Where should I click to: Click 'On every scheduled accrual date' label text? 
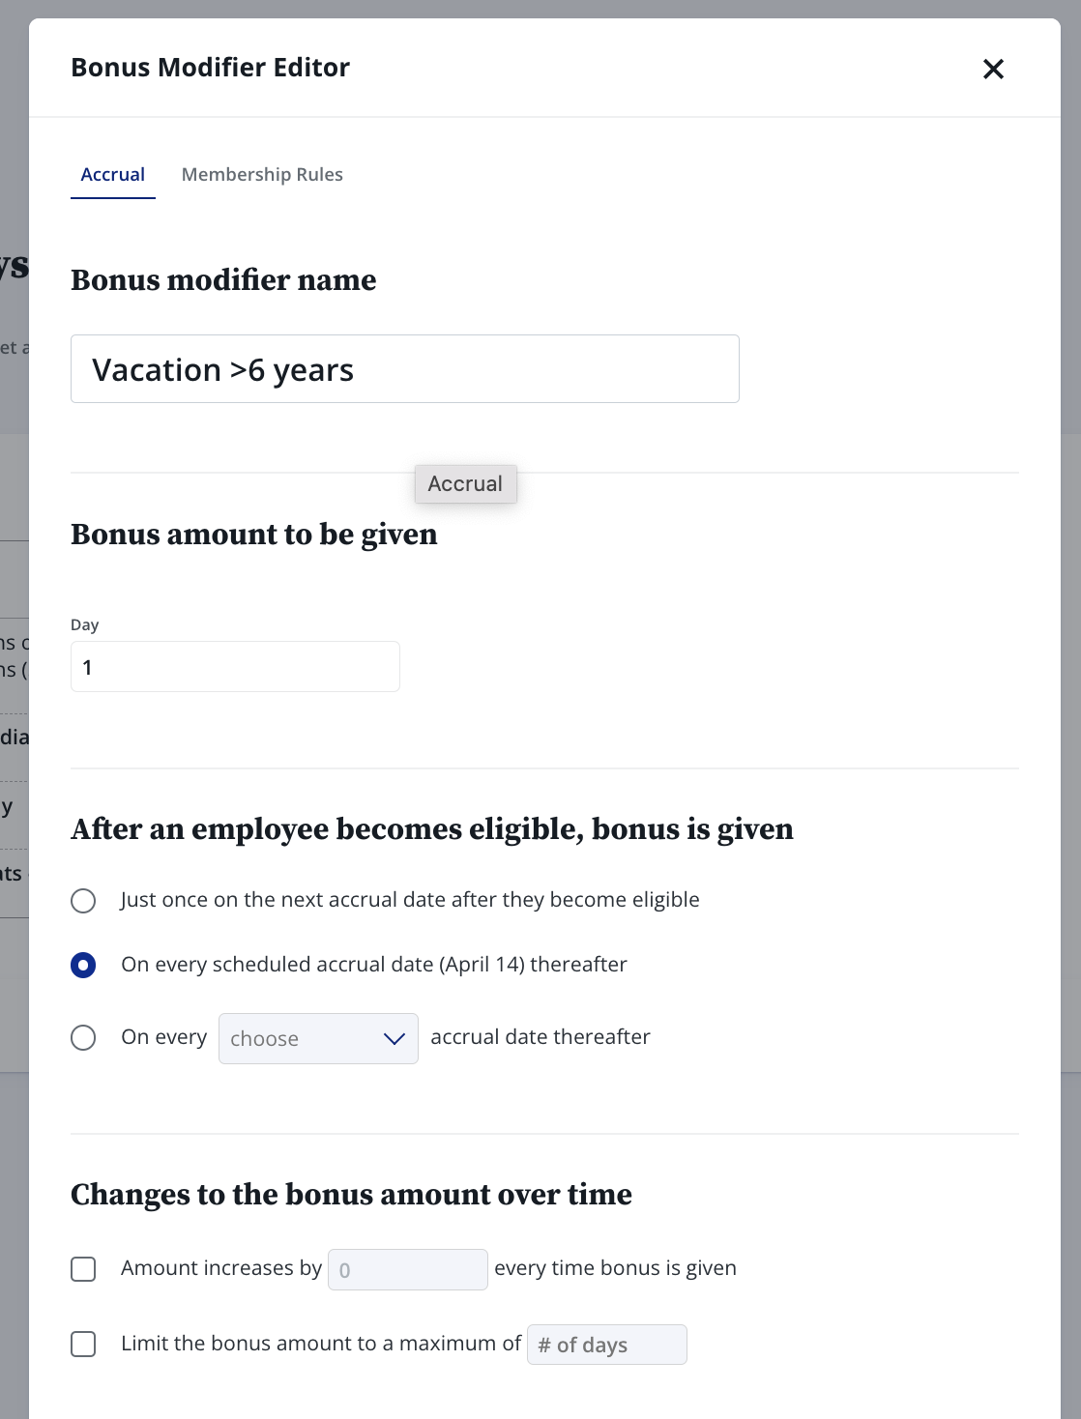click(374, 965)
